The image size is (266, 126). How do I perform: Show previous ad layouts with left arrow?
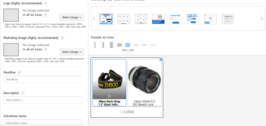[x=94, y=18]
